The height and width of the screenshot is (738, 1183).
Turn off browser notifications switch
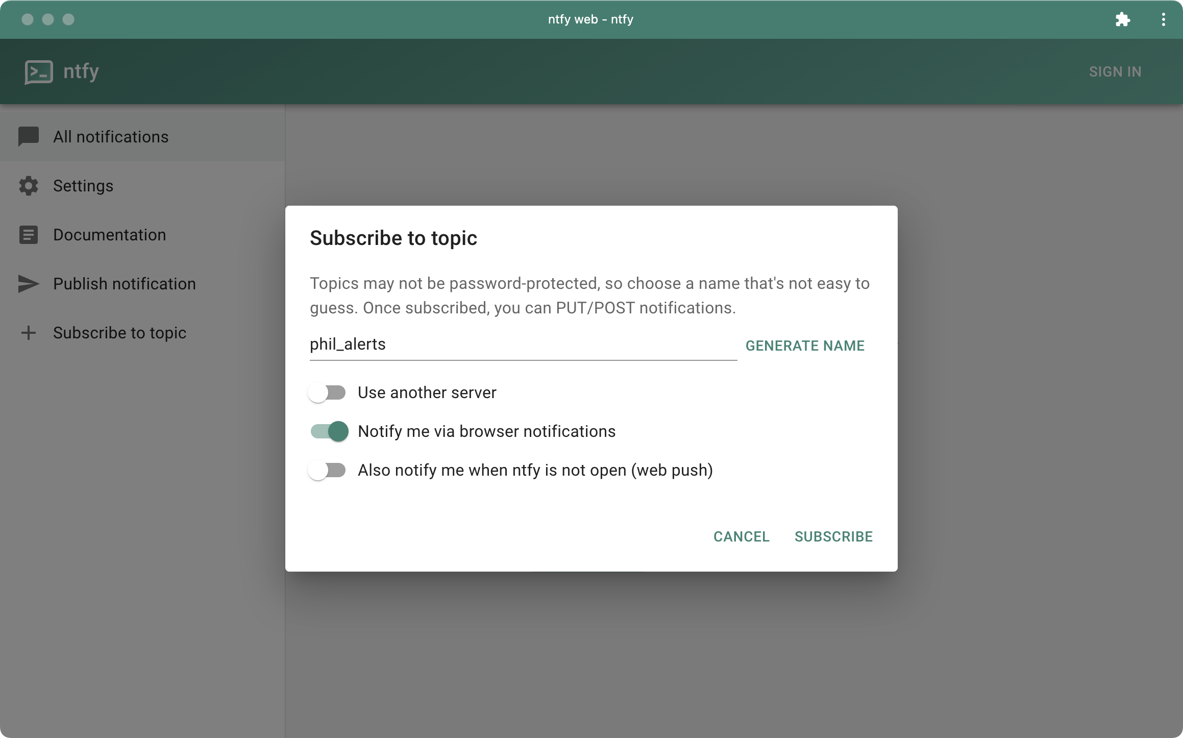[x=329, y=431]
